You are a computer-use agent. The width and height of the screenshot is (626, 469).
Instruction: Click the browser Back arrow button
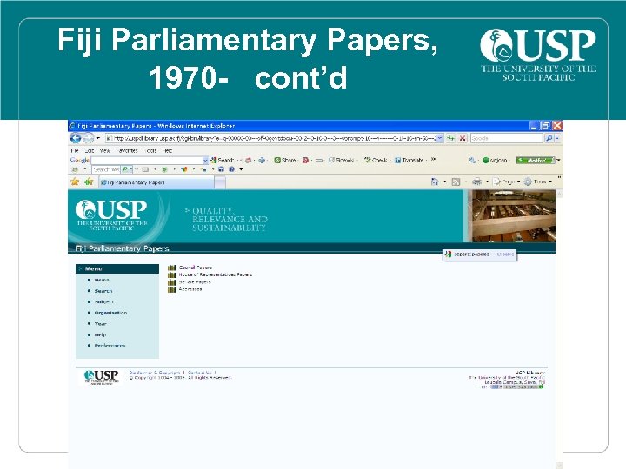(x=76, y=138)
